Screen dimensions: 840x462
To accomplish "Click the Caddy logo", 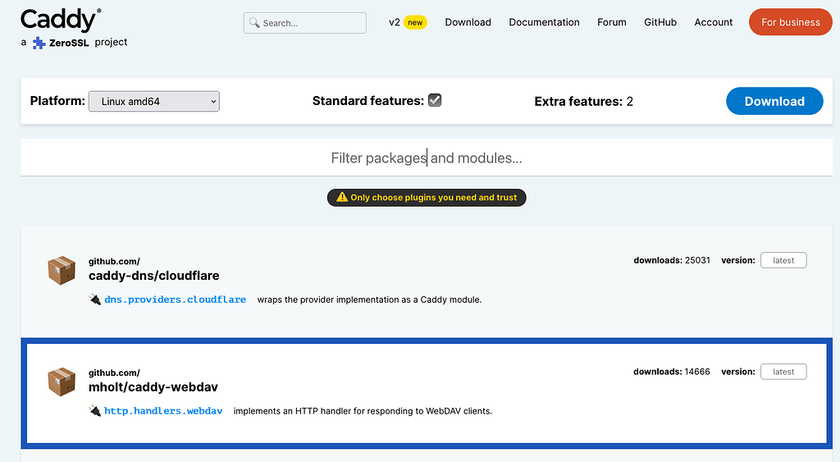I will tap(61, 20).
